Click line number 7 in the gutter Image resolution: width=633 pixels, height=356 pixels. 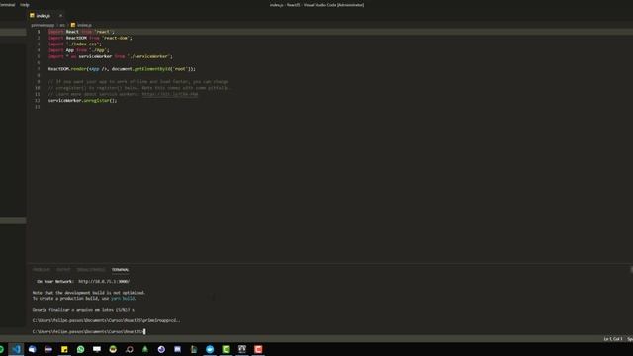click(x=39, y=69)
